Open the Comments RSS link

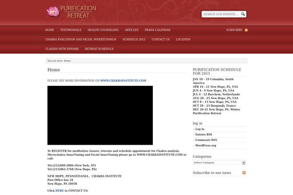pos(206,140)
